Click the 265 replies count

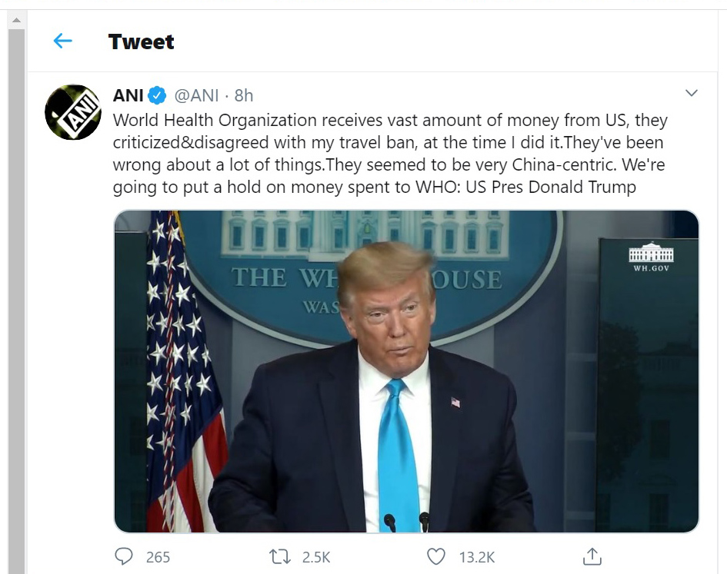coord(158,557)
